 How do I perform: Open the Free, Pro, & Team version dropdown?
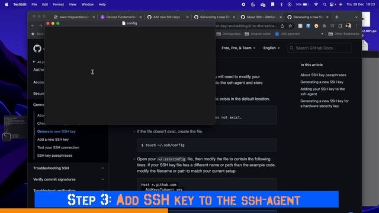point(238,48)
